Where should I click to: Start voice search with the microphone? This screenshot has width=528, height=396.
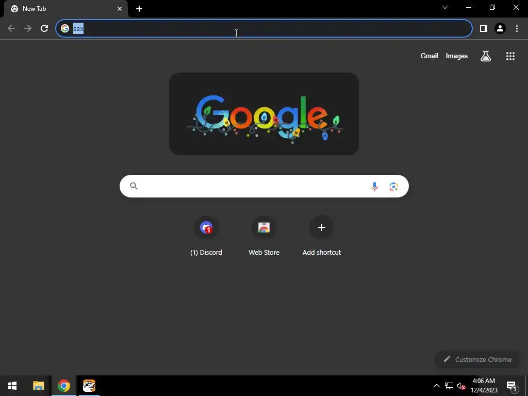[374, 186]
